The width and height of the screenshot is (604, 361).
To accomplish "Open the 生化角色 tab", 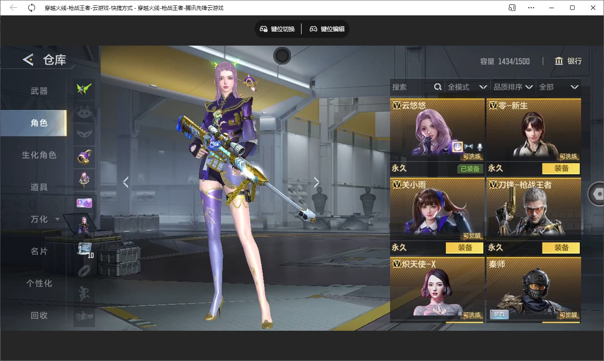I will click(39, 155).
